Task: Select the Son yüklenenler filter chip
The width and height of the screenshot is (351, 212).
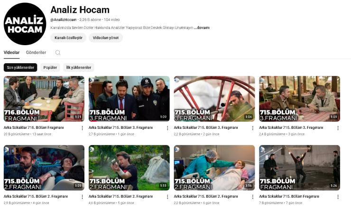Action: 20,67
